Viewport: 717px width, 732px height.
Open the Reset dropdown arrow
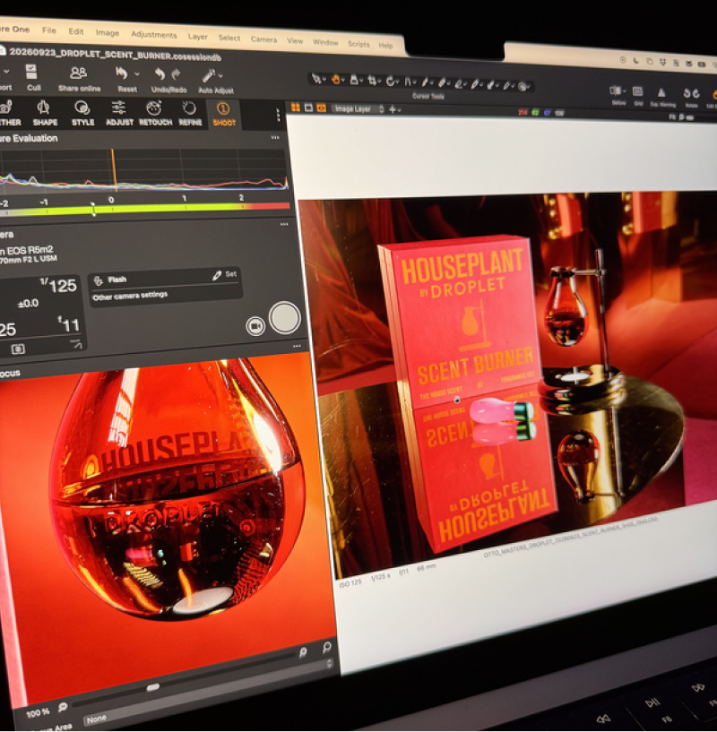point(137,73)
